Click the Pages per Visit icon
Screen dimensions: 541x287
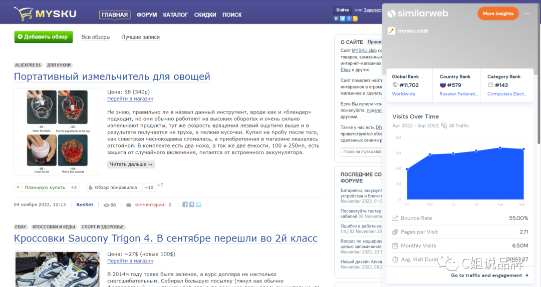(395, 232)
